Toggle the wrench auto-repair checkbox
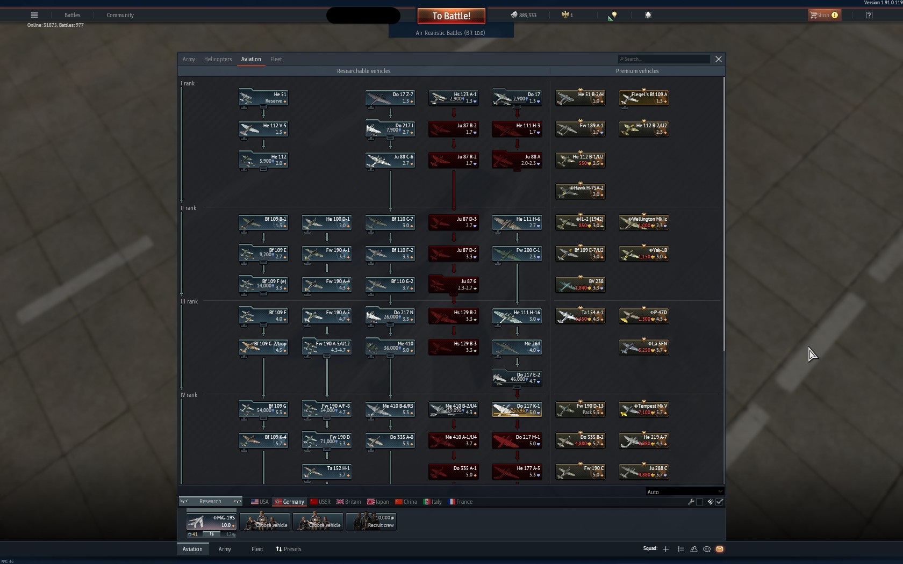This screenshot has height=564, width=903. (x=699, y=502)
